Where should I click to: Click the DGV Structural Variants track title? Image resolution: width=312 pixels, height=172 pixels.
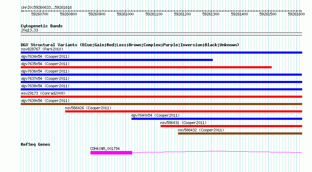130,45
